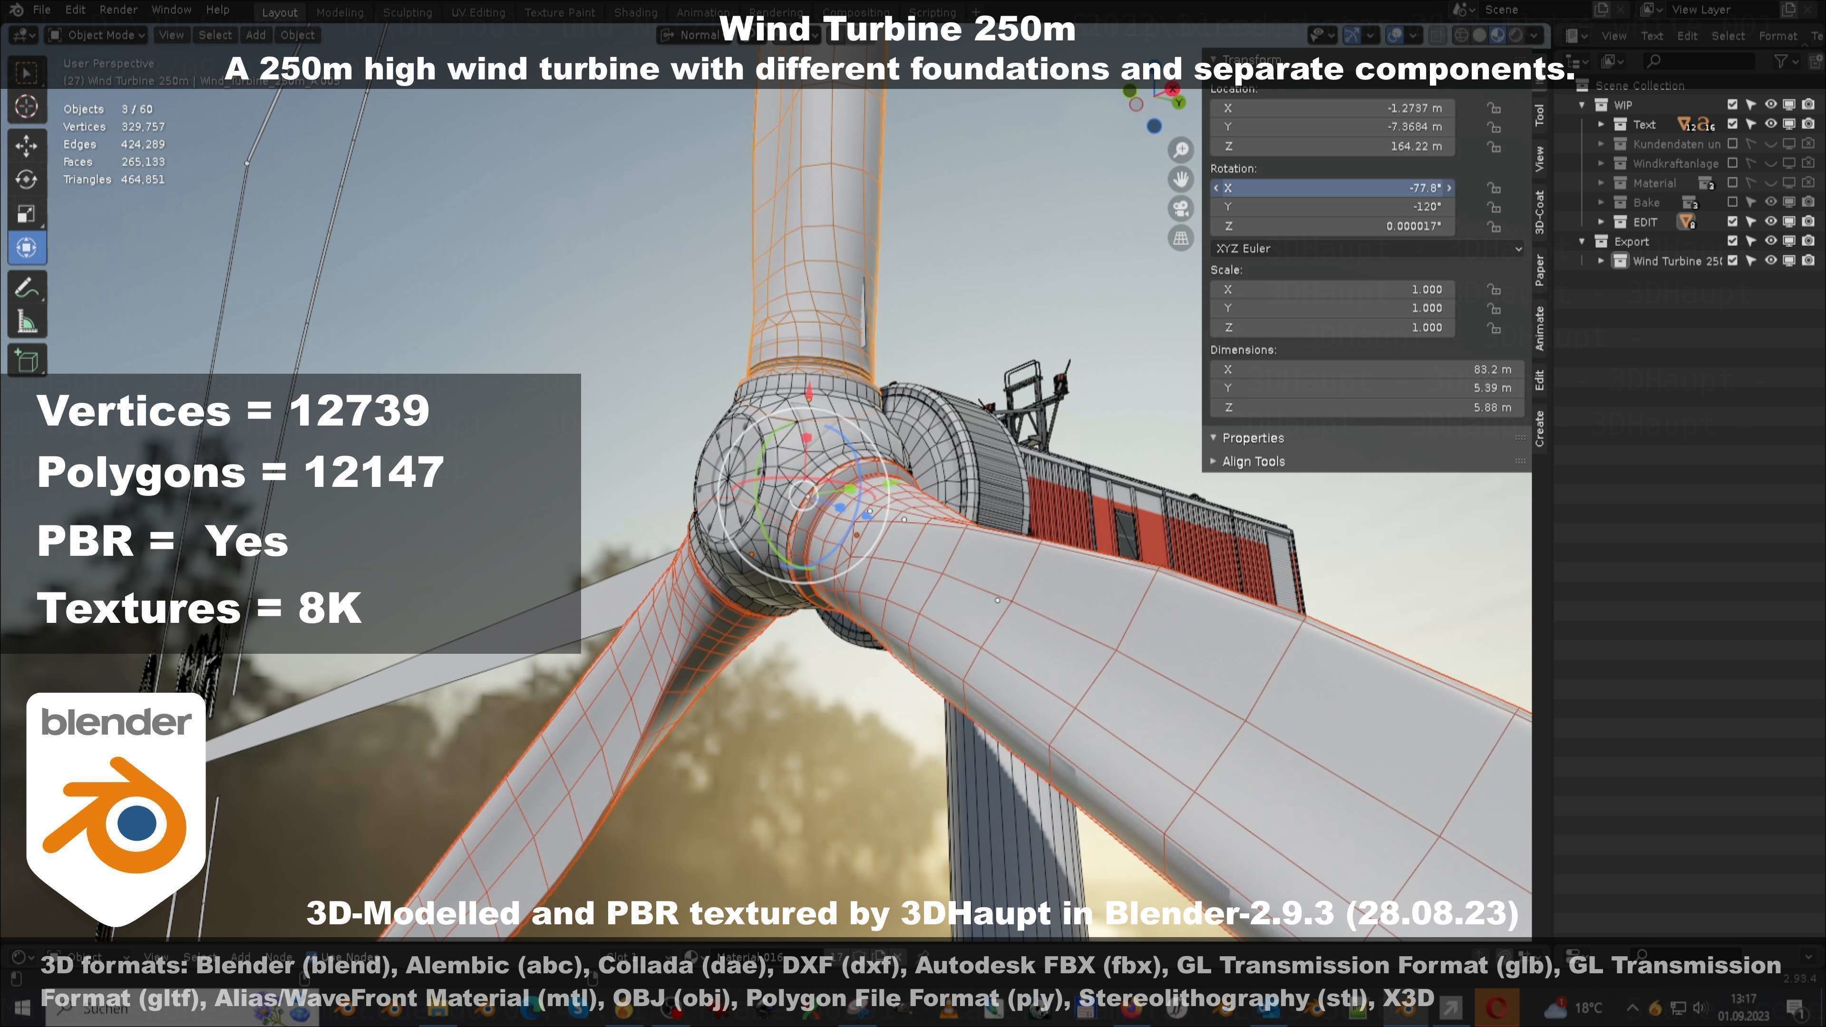Image resolution: width=1826 pixels, height=1027 pixels.
Task: Toggle the Location Z lock icon
Action: (x=1494, y=147)
